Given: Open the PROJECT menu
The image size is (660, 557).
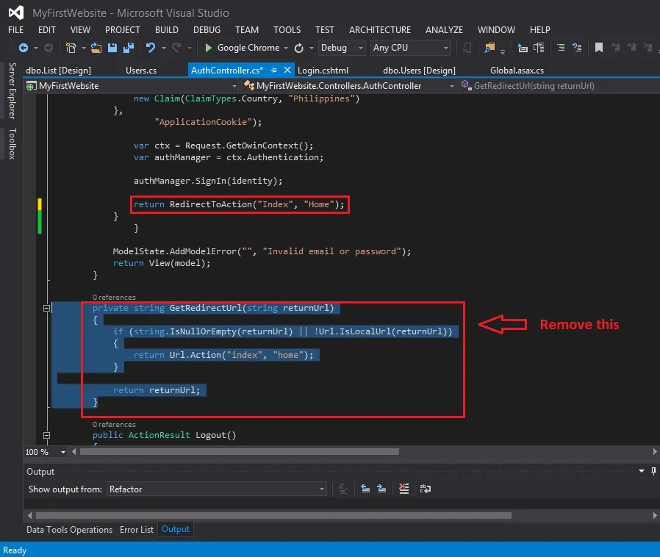Looking at the screenshot, I should [123, 30].
